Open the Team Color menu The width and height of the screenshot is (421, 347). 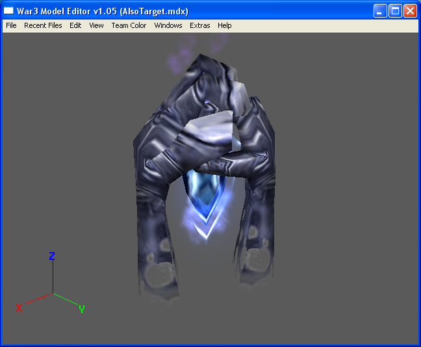tap(129, 25)
